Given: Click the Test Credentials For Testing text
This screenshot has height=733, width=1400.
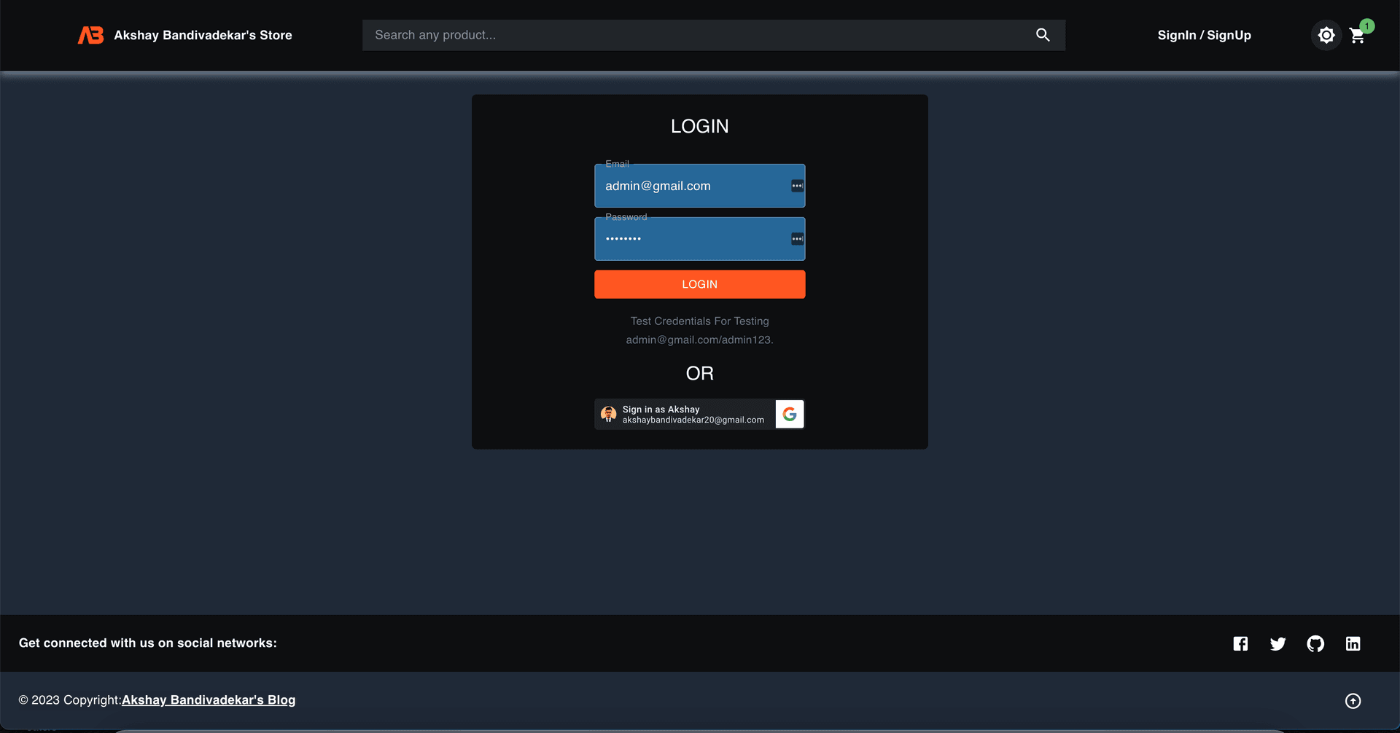Looking at the screenshot, I should coord(700,321).
